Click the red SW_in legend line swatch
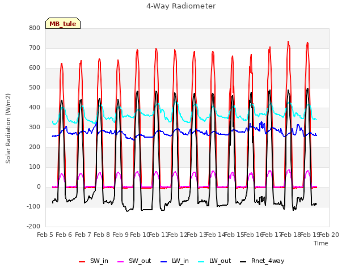363x272 pixels. pos(82,262)
